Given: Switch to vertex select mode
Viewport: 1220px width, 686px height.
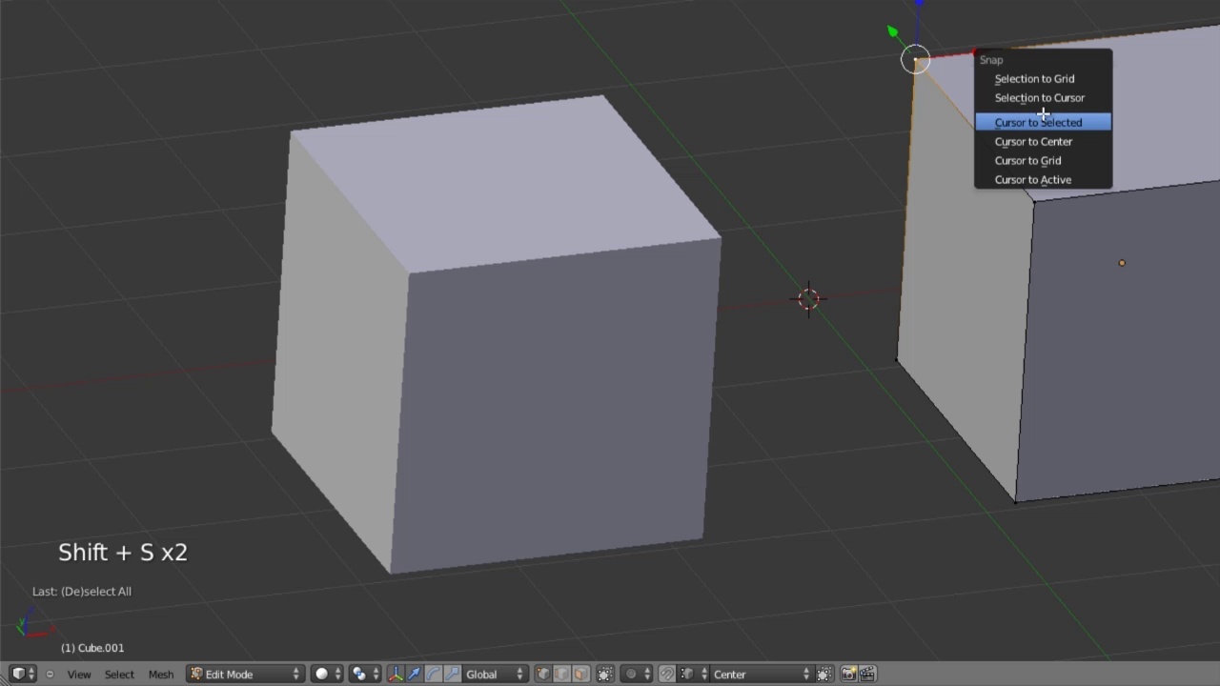Looking at the screenshot, I should click(542, 674).
